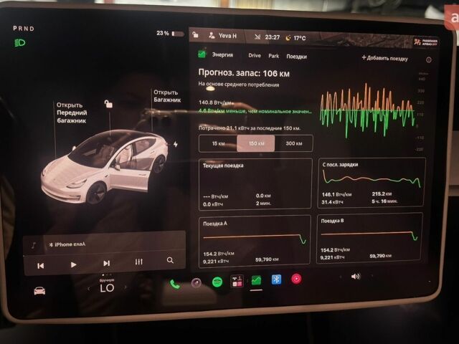
Task: Tap the volume speaker icon
Action: click(356, 276)
